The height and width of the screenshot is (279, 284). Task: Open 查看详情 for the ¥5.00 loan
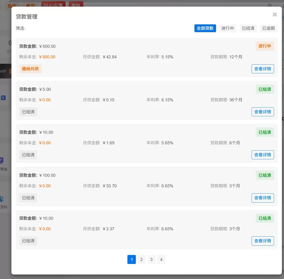click(263, 112)
